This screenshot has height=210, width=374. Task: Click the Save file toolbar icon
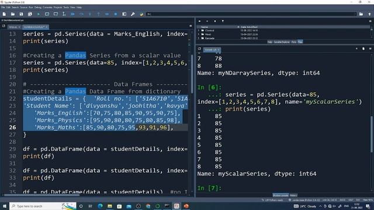[21, 14]
